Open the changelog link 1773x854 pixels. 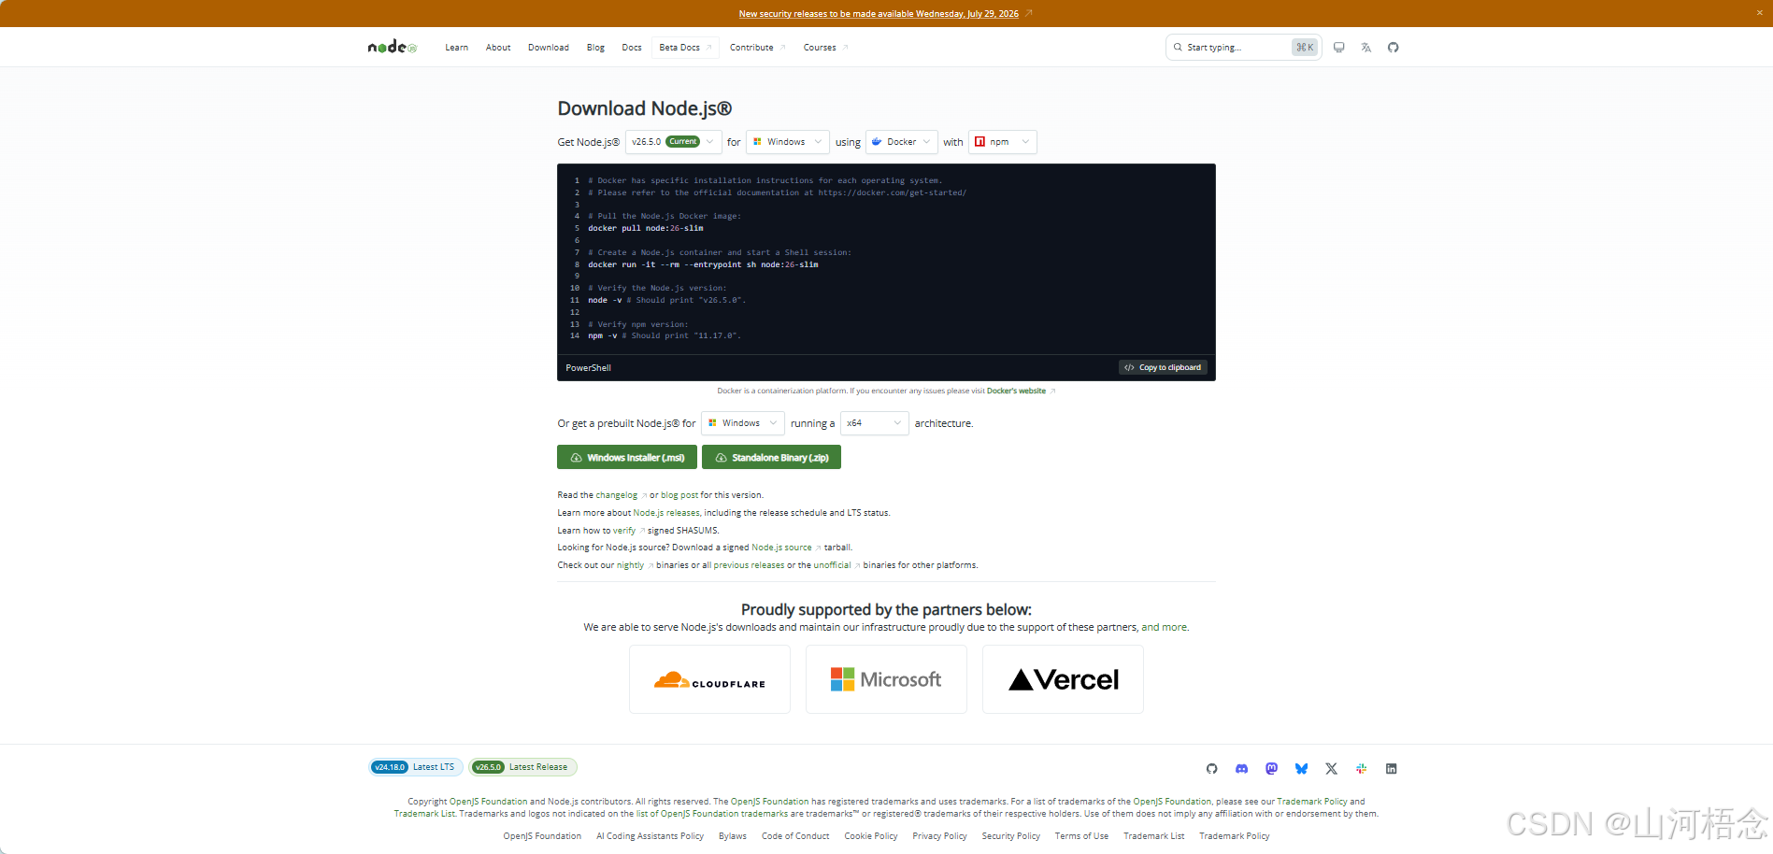tap(617, 495)
